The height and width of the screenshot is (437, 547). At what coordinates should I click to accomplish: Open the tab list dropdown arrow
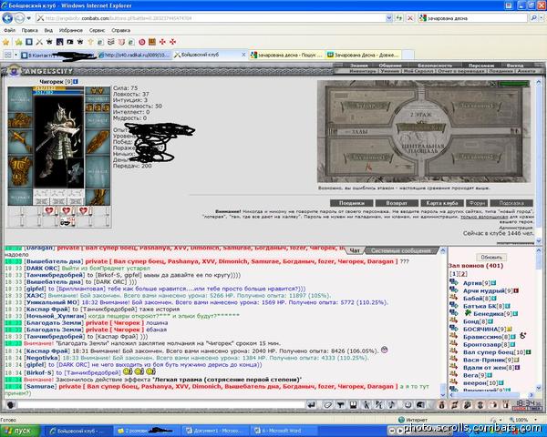16,55
